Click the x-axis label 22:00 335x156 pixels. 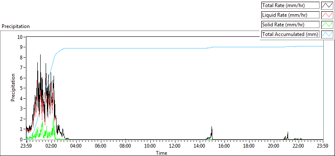click(299, 146)
